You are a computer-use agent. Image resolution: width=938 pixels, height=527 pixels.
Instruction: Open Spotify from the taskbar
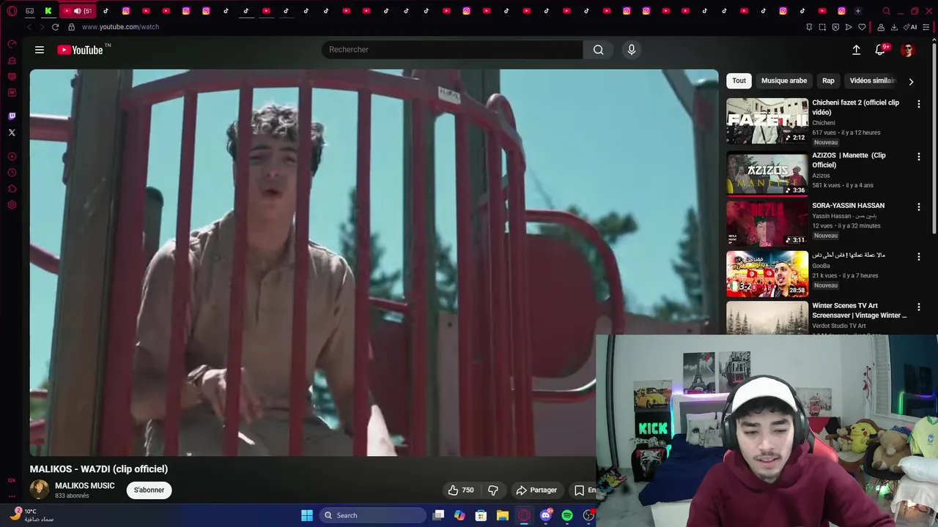567,515
